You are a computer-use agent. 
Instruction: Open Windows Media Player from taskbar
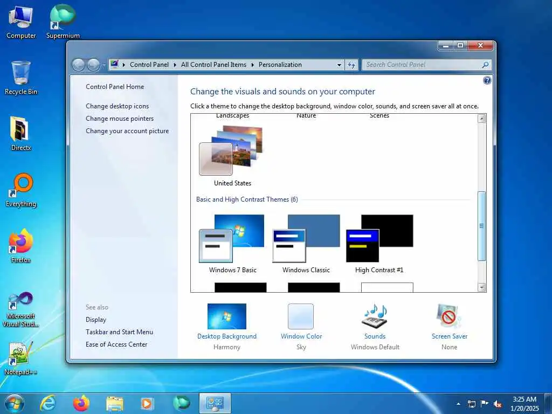147,403
